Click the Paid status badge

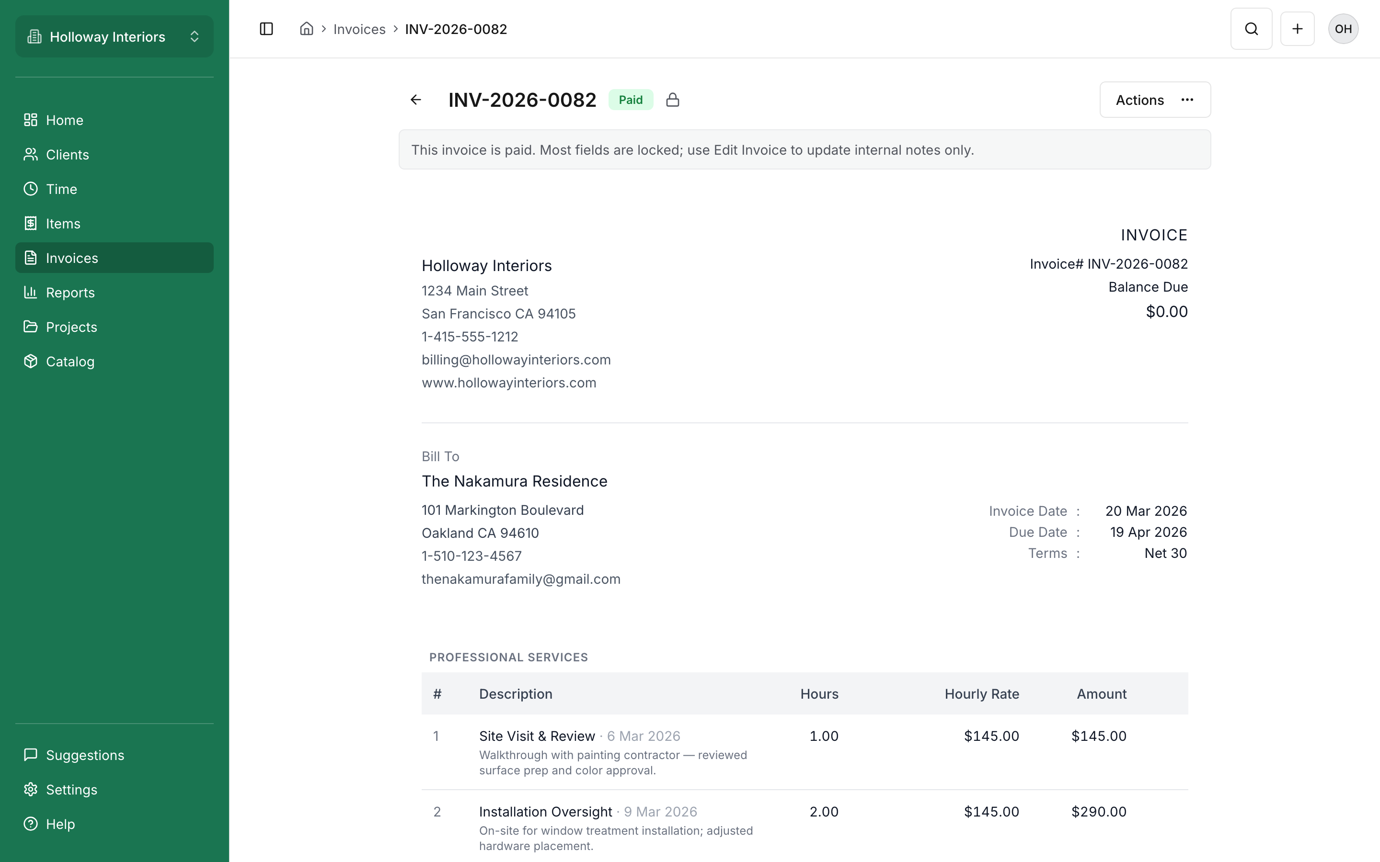[631, 100]
